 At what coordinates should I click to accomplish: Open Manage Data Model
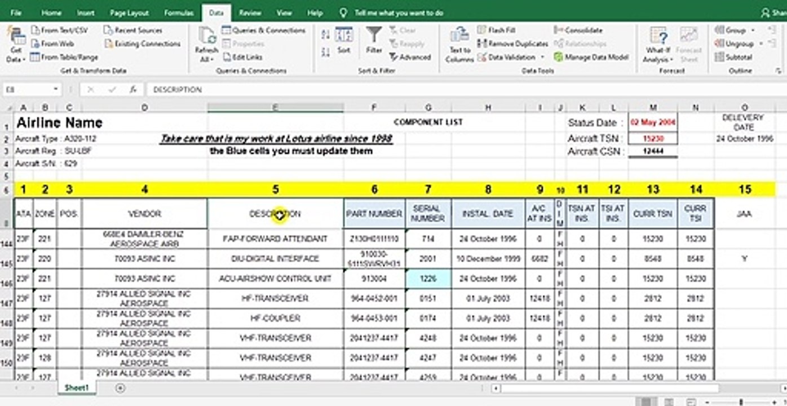tap(591, 57)
